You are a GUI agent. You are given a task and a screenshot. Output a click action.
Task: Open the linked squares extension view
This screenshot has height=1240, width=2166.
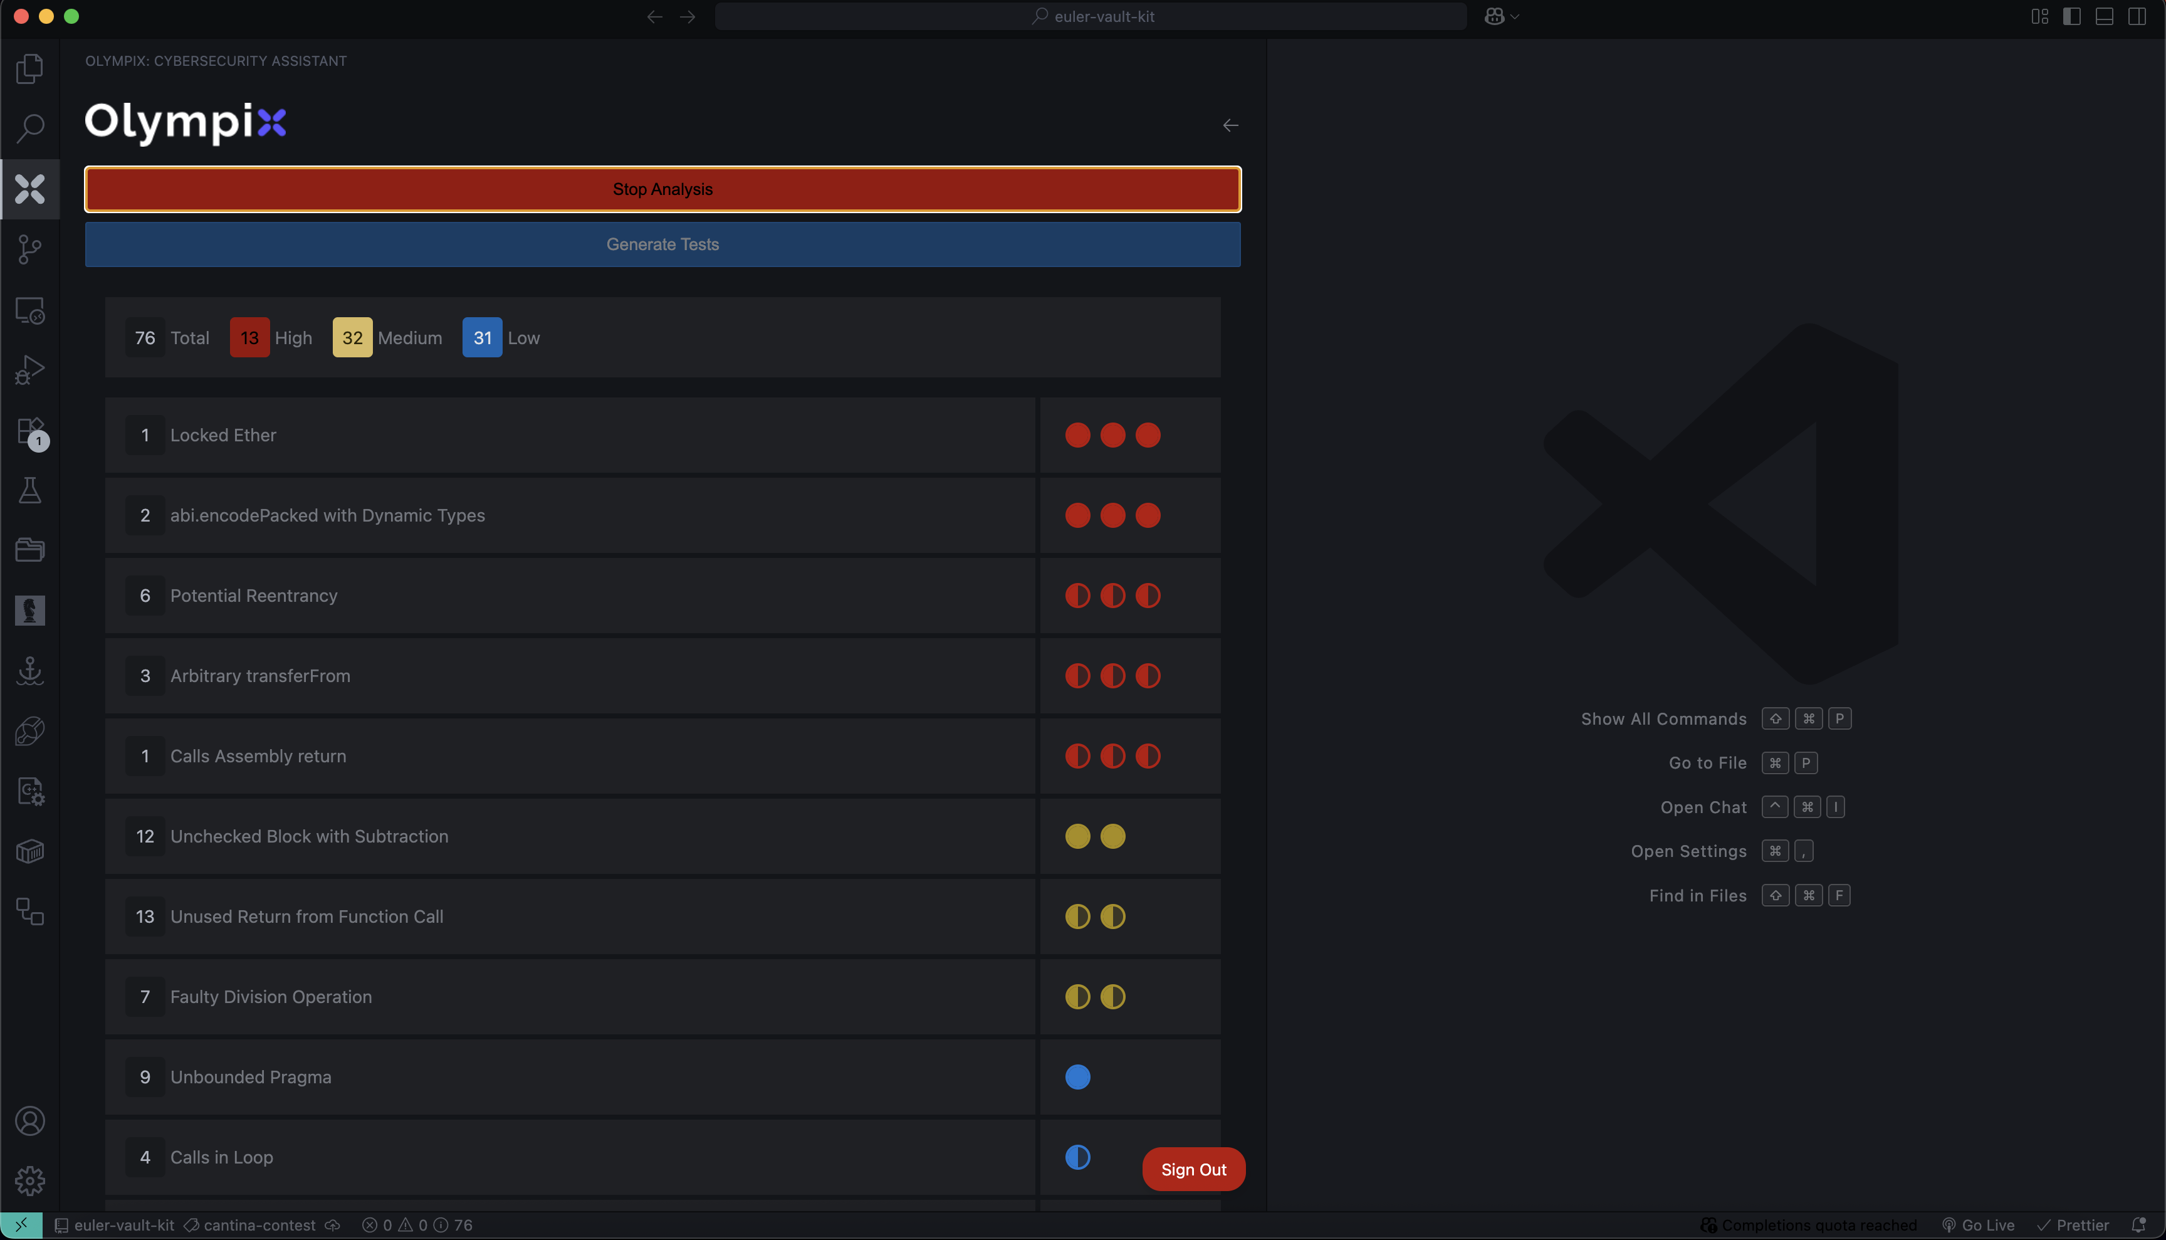[30, 912]
